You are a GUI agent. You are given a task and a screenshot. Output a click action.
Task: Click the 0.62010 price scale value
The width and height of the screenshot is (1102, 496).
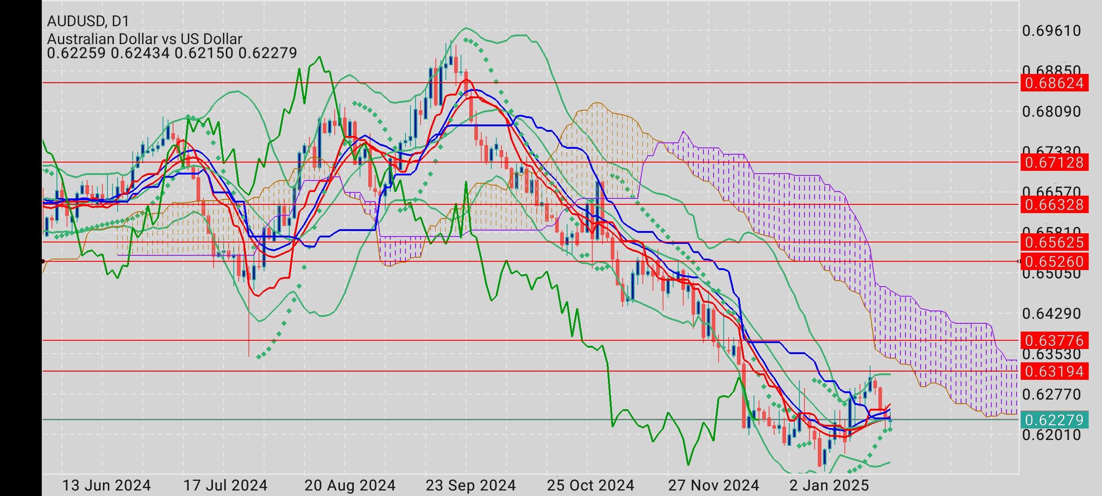click(x=1051, y=434)
